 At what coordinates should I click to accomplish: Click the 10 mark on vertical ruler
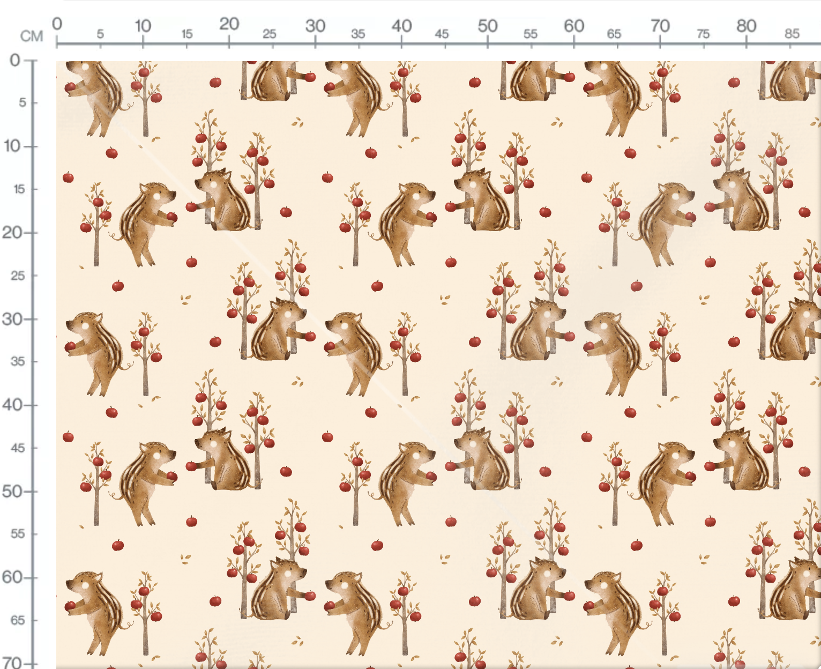point(12,146)
